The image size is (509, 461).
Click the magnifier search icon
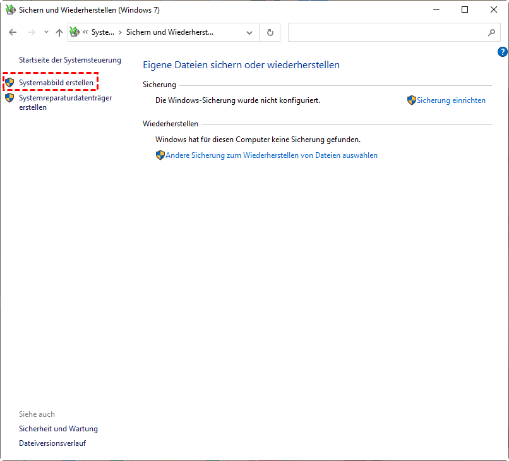[x=491, y=32]
